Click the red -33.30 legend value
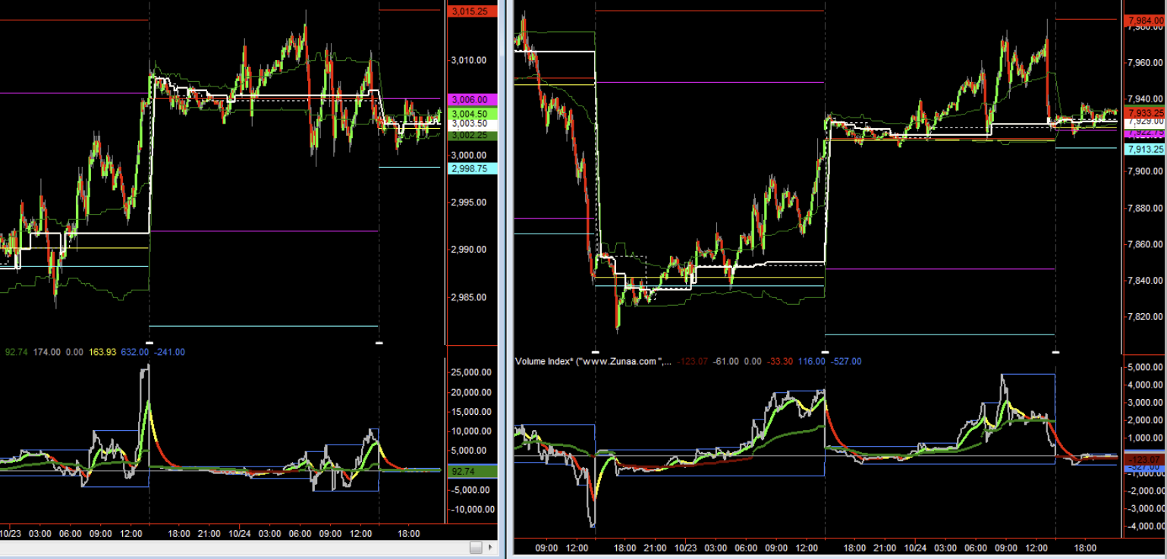Viewport: 1167px width, 559px height. tap(780, 362)
